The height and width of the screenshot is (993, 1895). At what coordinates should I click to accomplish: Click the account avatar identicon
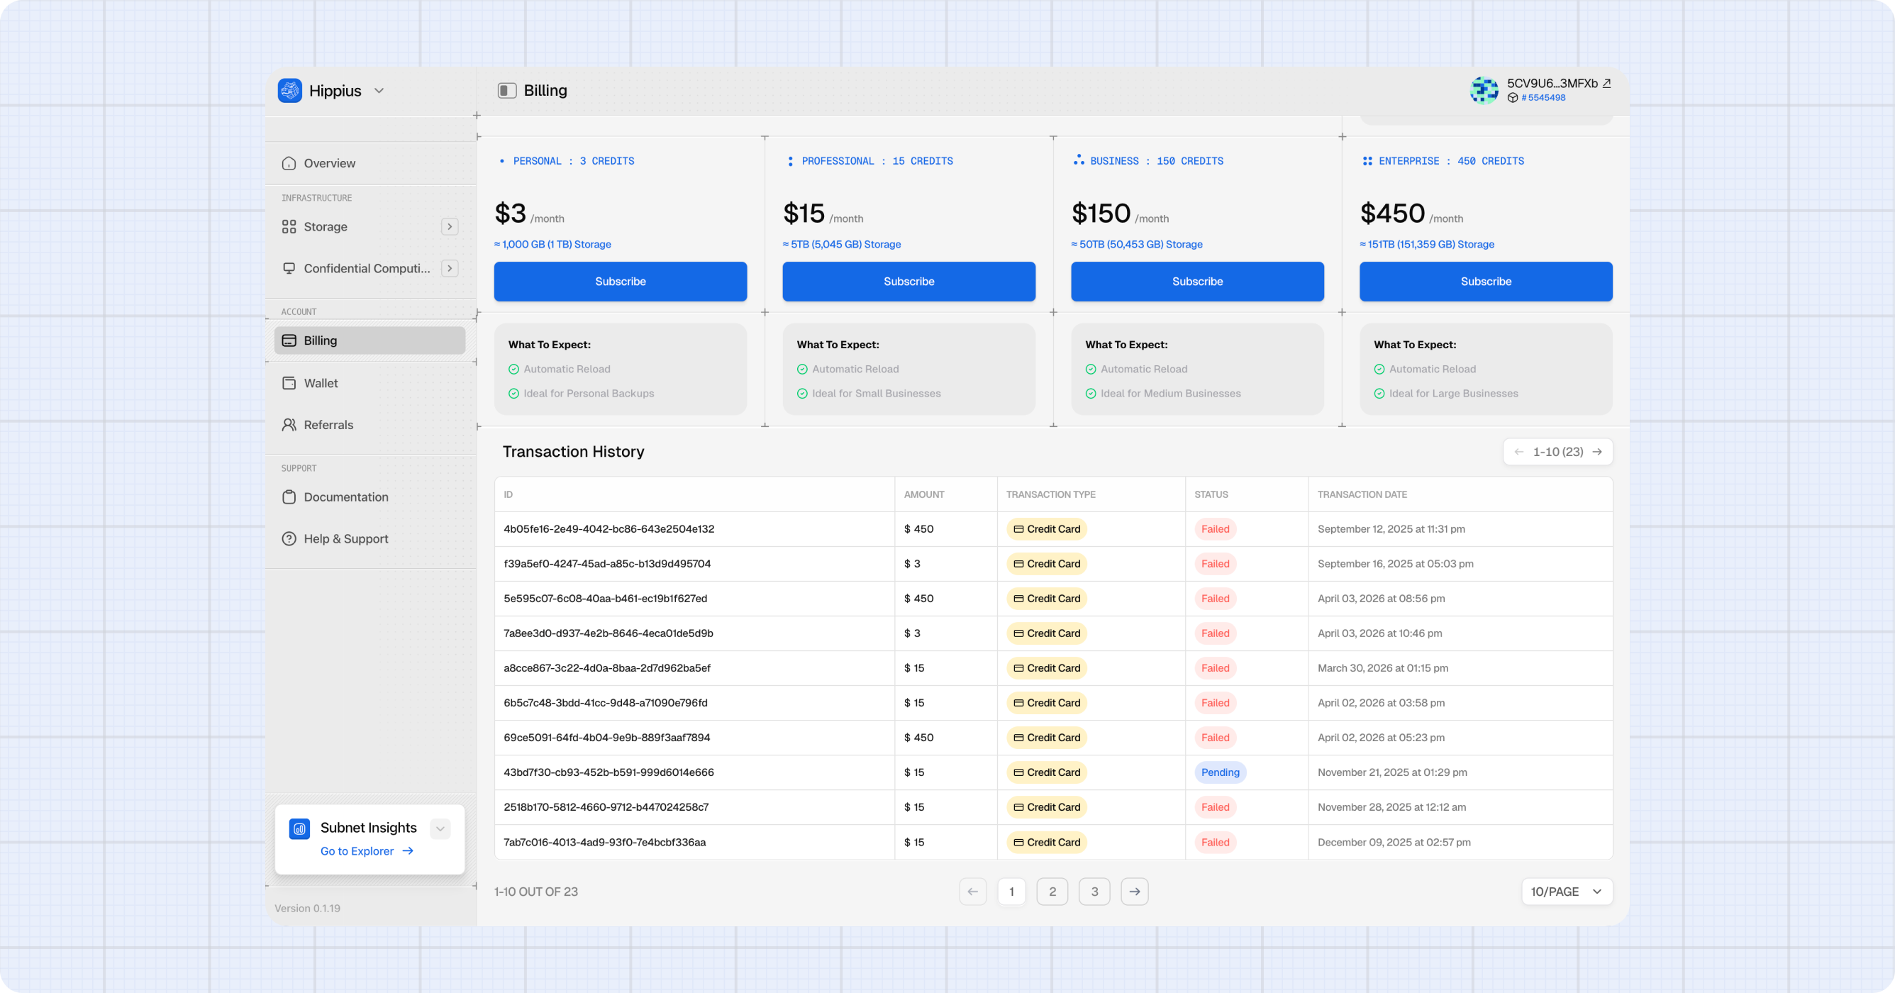[x=1484, y=91]
